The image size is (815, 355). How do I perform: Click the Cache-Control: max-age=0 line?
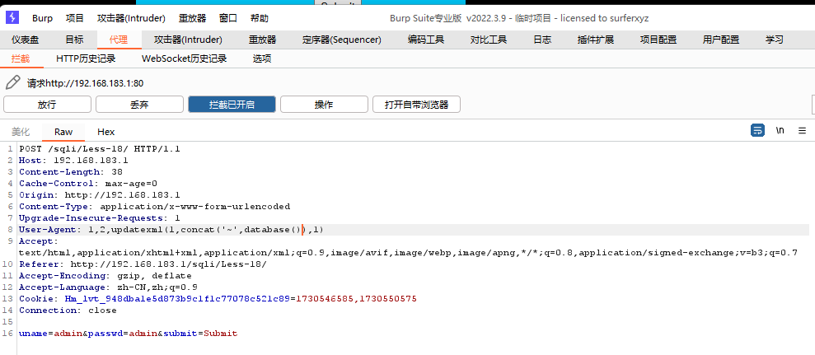(x=88, y=183)
